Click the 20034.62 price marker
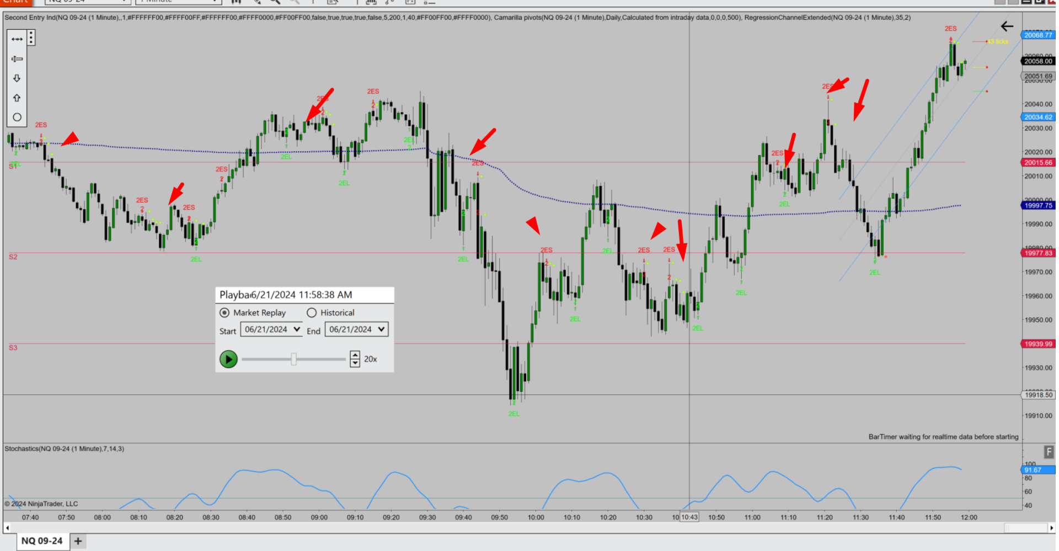1059x551 pixels. pos(1038,117)
